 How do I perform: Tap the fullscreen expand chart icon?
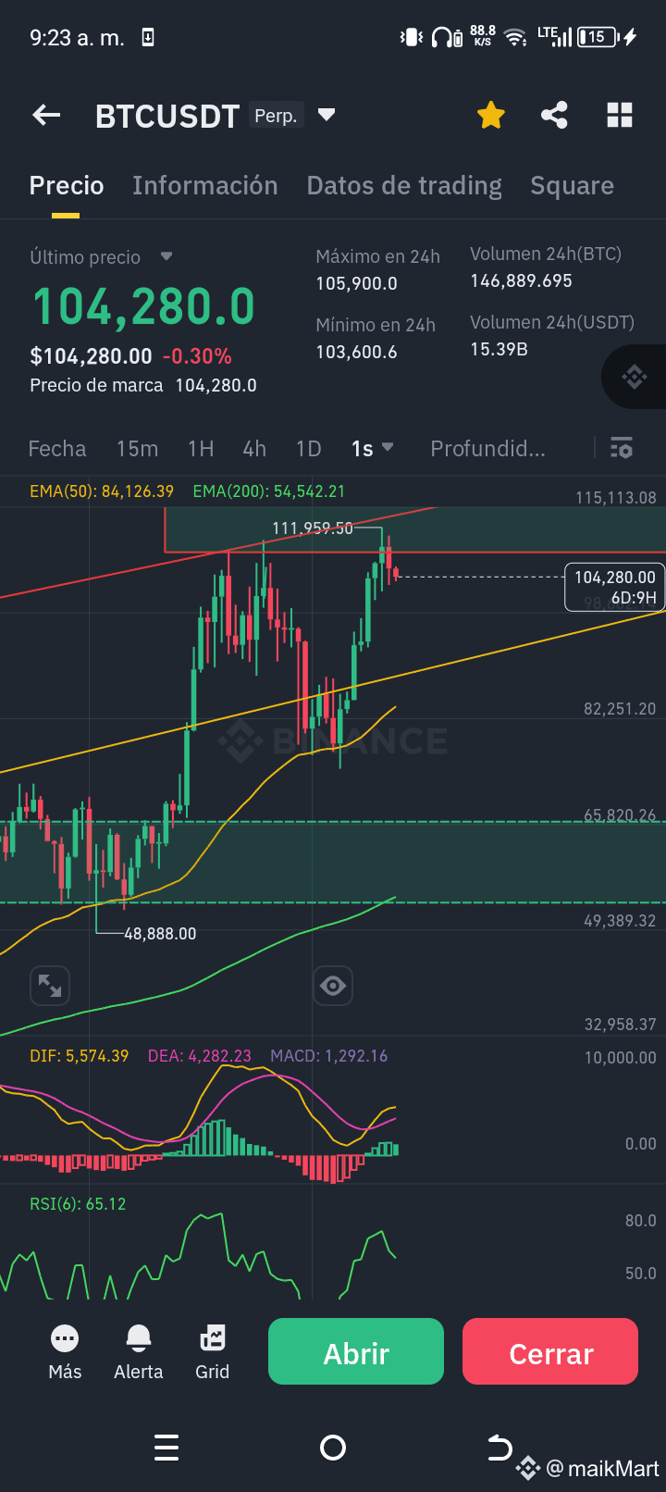50,986
